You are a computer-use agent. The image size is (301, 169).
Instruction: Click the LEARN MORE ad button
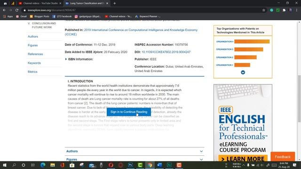[x=243, y=159]
